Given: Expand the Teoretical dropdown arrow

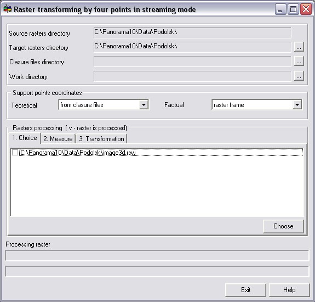Looking at the screenshot, I should click(144, 105).
